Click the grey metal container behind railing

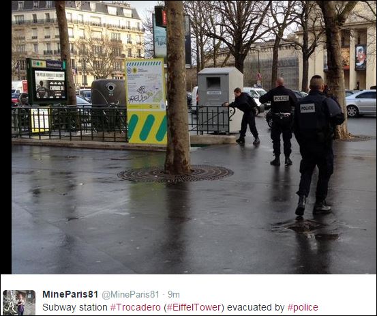(220, 99)
